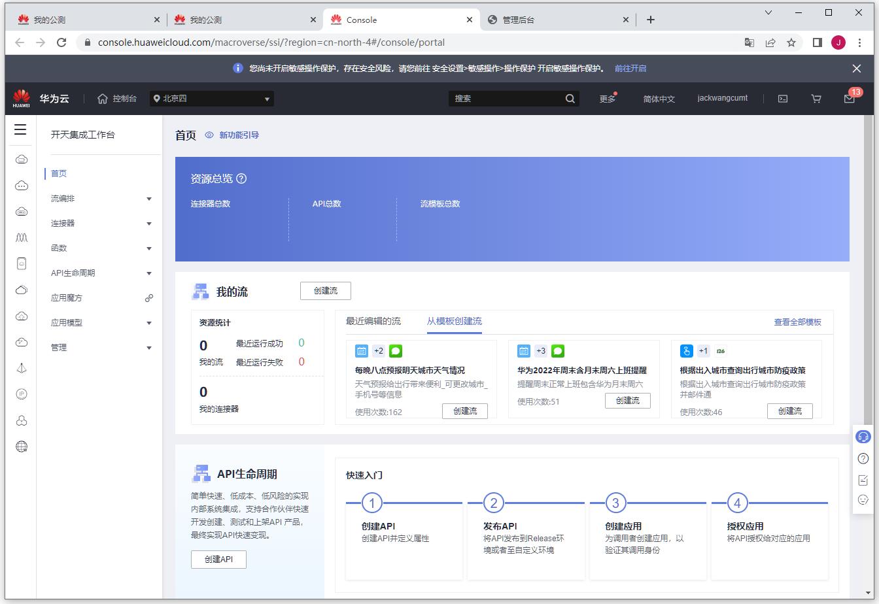This screenshot has width=879, height=604.
Task: Click the 搜索 search input field
Action: tap(506, 99)
